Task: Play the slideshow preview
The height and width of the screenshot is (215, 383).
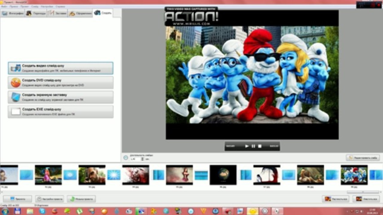Action: tap(247, 146)
